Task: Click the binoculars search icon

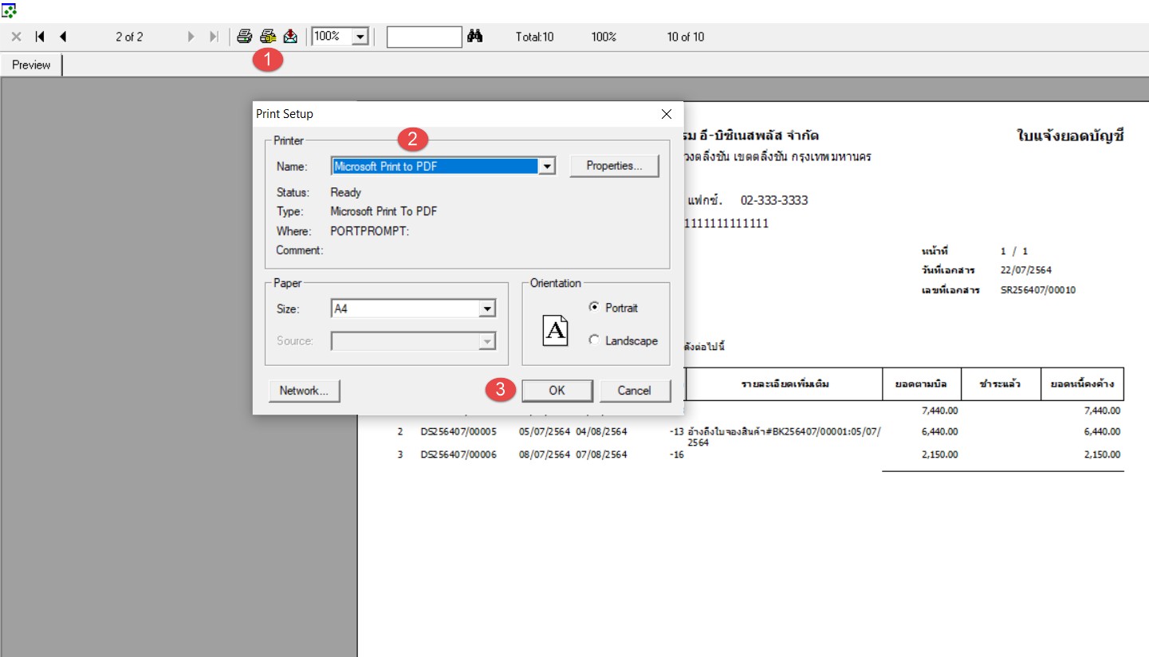Action: [475, 37]
